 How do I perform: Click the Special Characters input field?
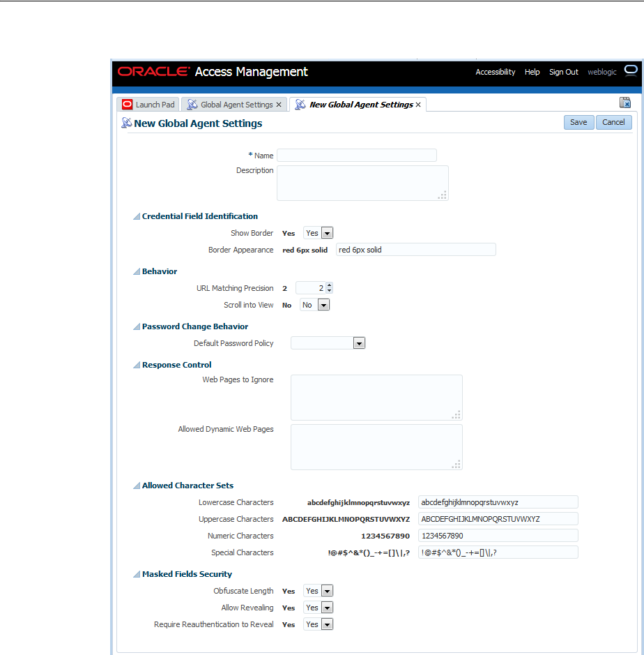pyautogui.click(x=498, y=552)
